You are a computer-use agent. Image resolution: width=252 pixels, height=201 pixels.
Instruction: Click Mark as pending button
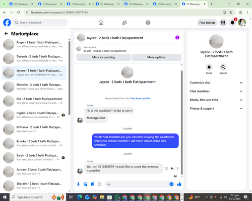tap(103, 57)
